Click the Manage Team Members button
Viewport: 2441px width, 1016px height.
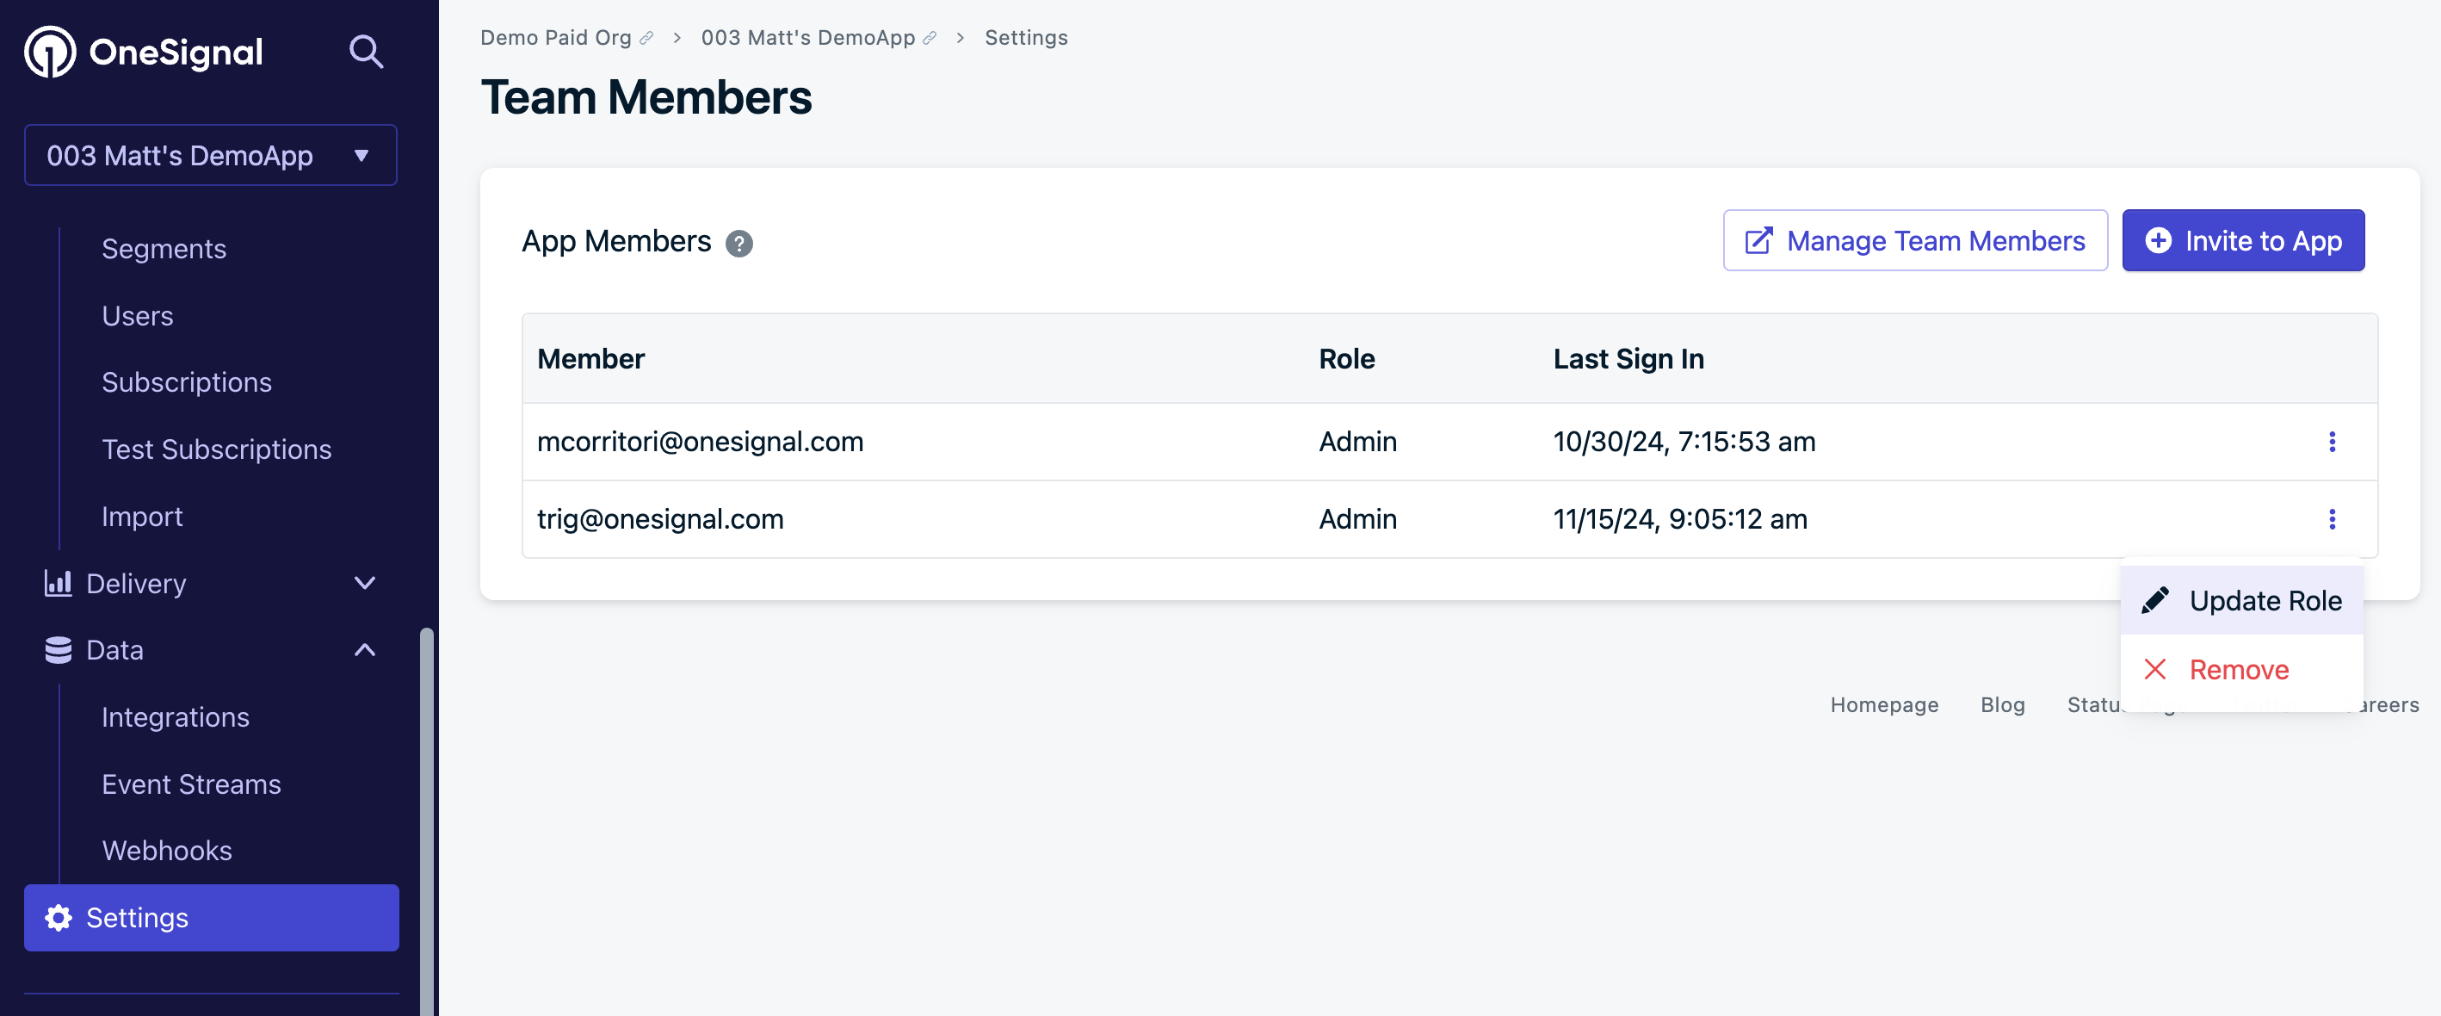[1915, 241]
